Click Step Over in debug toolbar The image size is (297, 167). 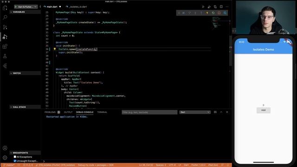189,13
